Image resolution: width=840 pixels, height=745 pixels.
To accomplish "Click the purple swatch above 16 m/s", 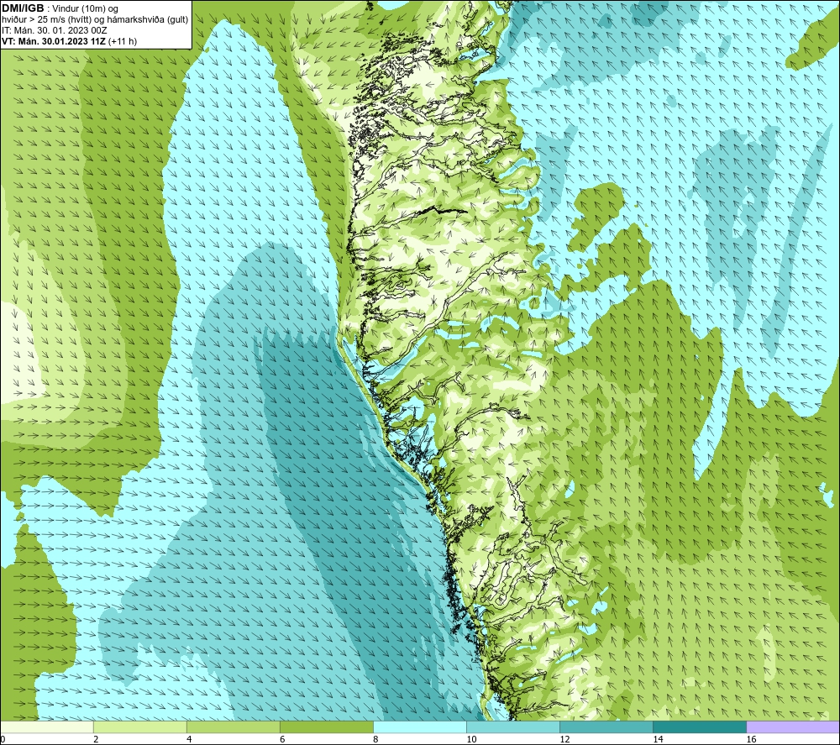I will click(793, 727).
